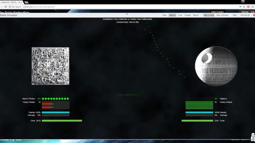The image size is (255, 143).
Task: Click Run Sim button
Action: [x=245, y=15]
